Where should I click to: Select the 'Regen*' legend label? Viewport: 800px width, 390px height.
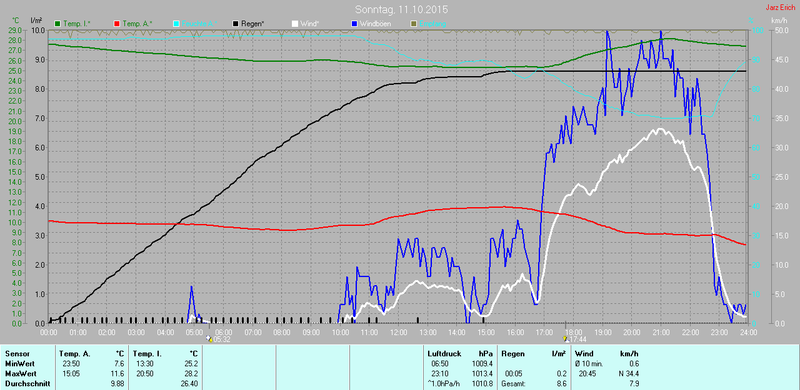point(253,24)
